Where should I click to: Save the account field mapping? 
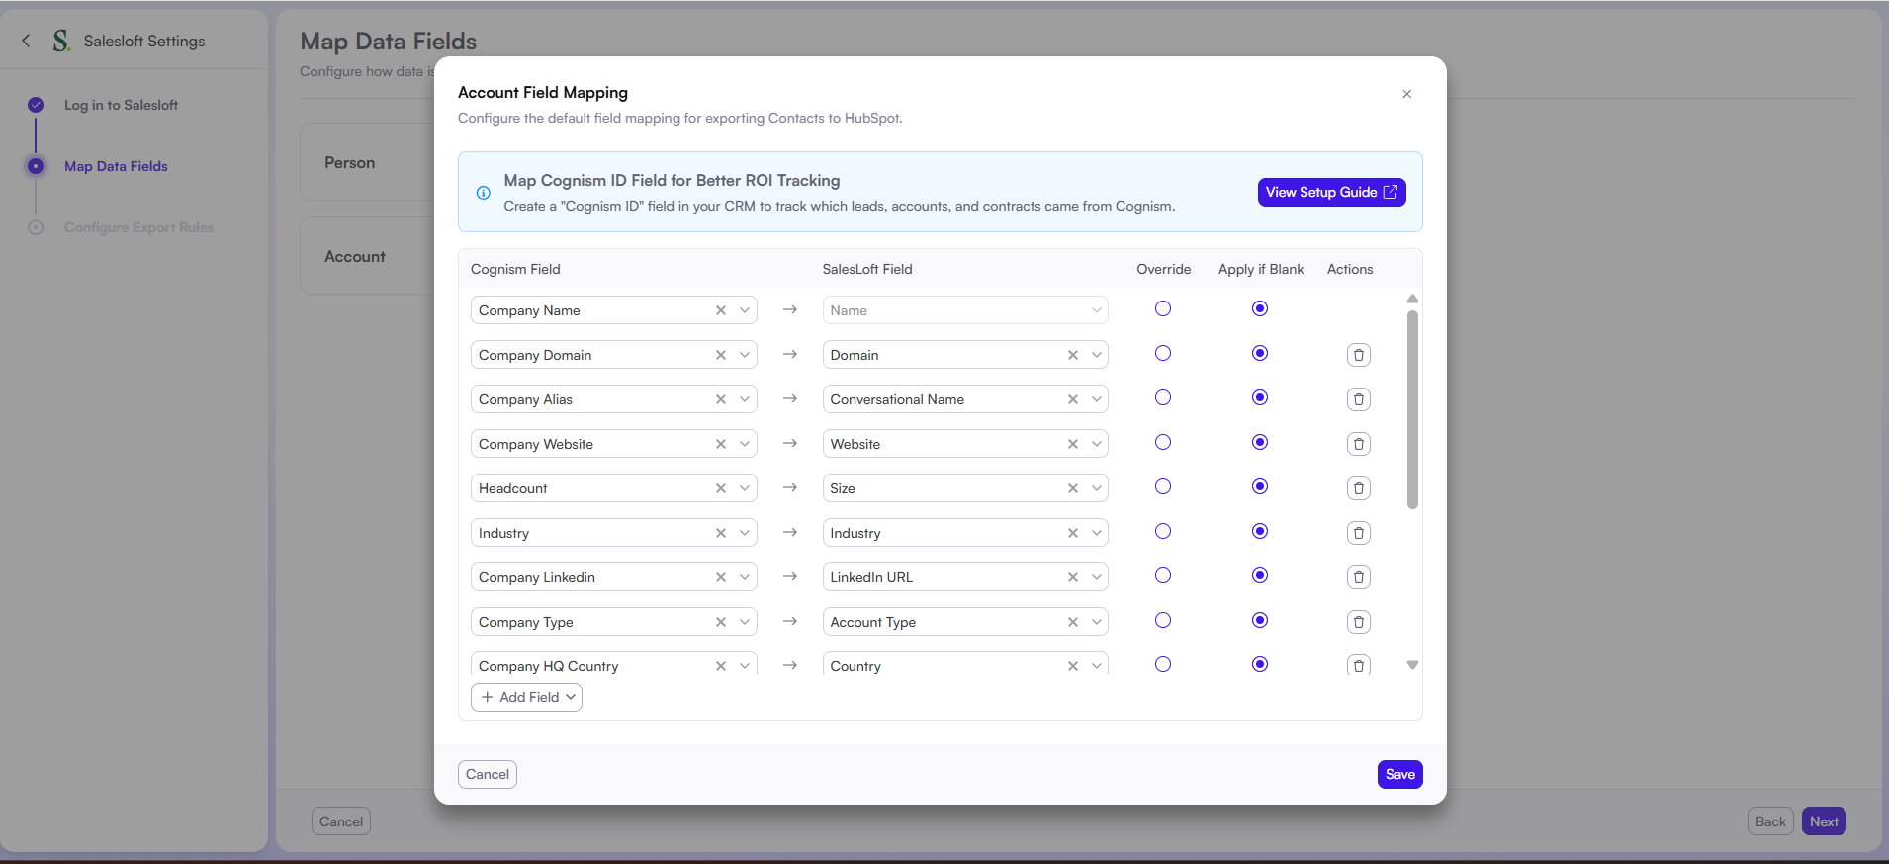(x=1399, y=774)
